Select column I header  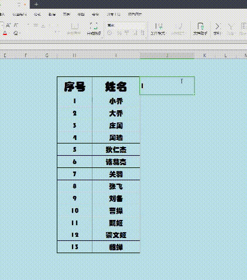tap(116, 55)
